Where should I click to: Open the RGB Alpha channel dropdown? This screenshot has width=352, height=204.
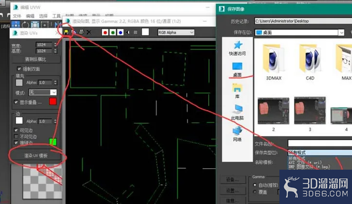(176, 32)
